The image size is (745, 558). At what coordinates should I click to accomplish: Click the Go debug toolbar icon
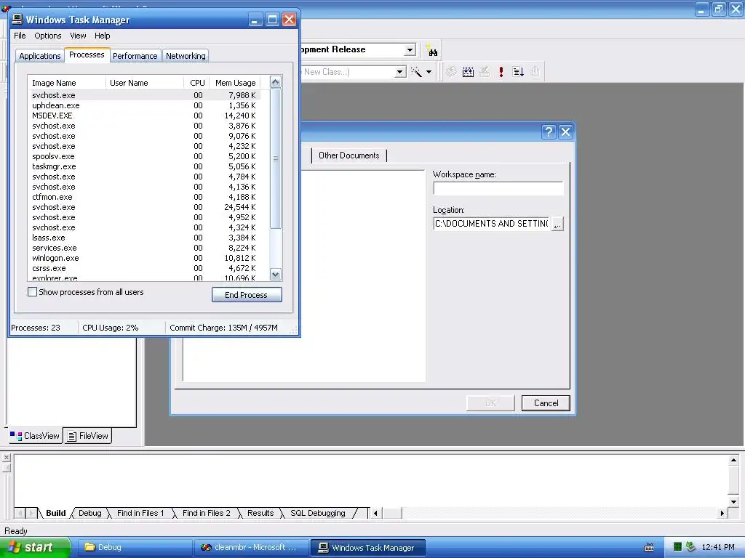[518, 72]
